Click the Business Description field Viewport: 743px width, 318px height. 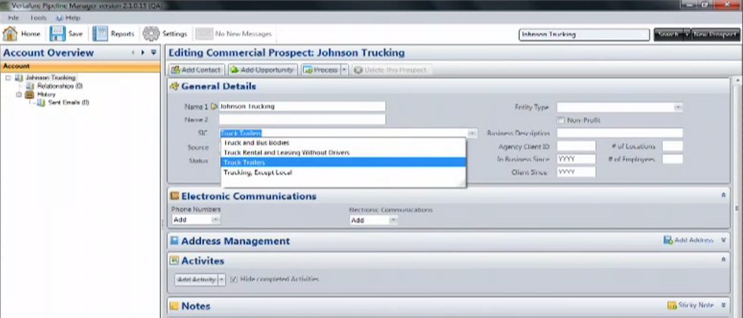pyautogui.click(x=620, y=133)
